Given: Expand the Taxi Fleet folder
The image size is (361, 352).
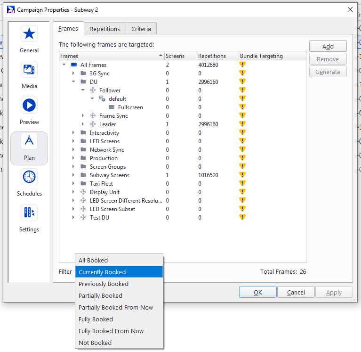Looking at the screenshot, I should tap(73, 184).
